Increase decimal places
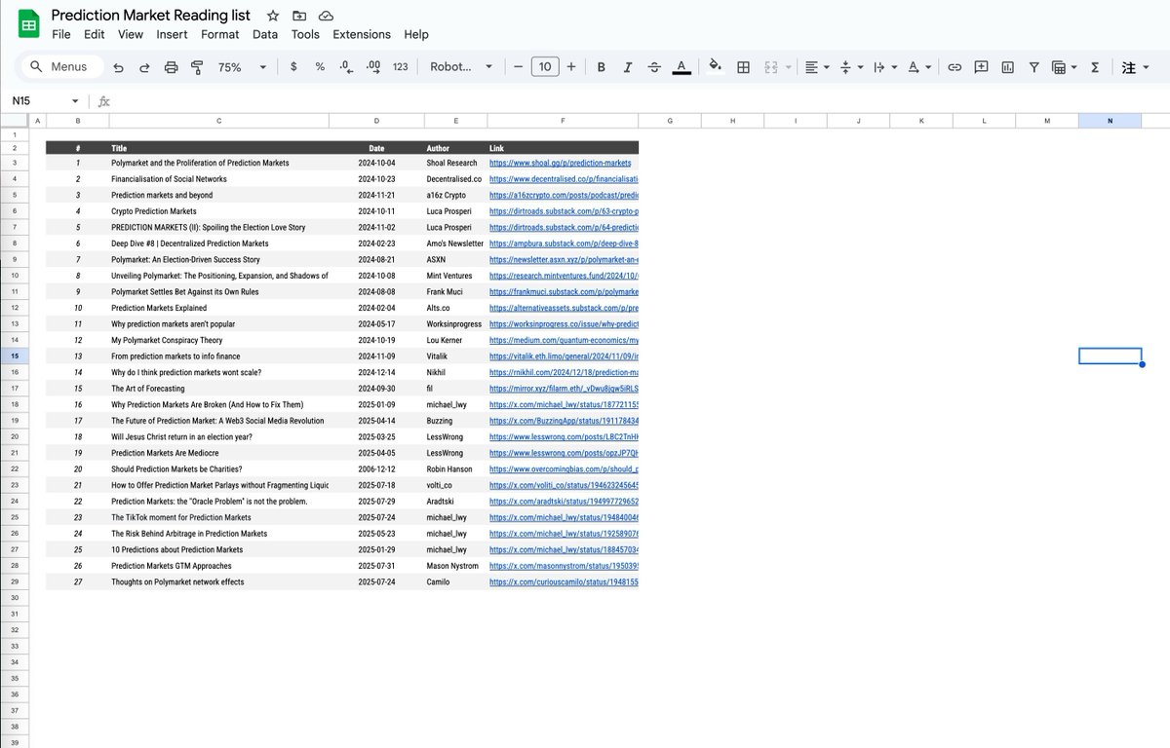Viewport: 1170px width, 748px height. coord(372,67)
